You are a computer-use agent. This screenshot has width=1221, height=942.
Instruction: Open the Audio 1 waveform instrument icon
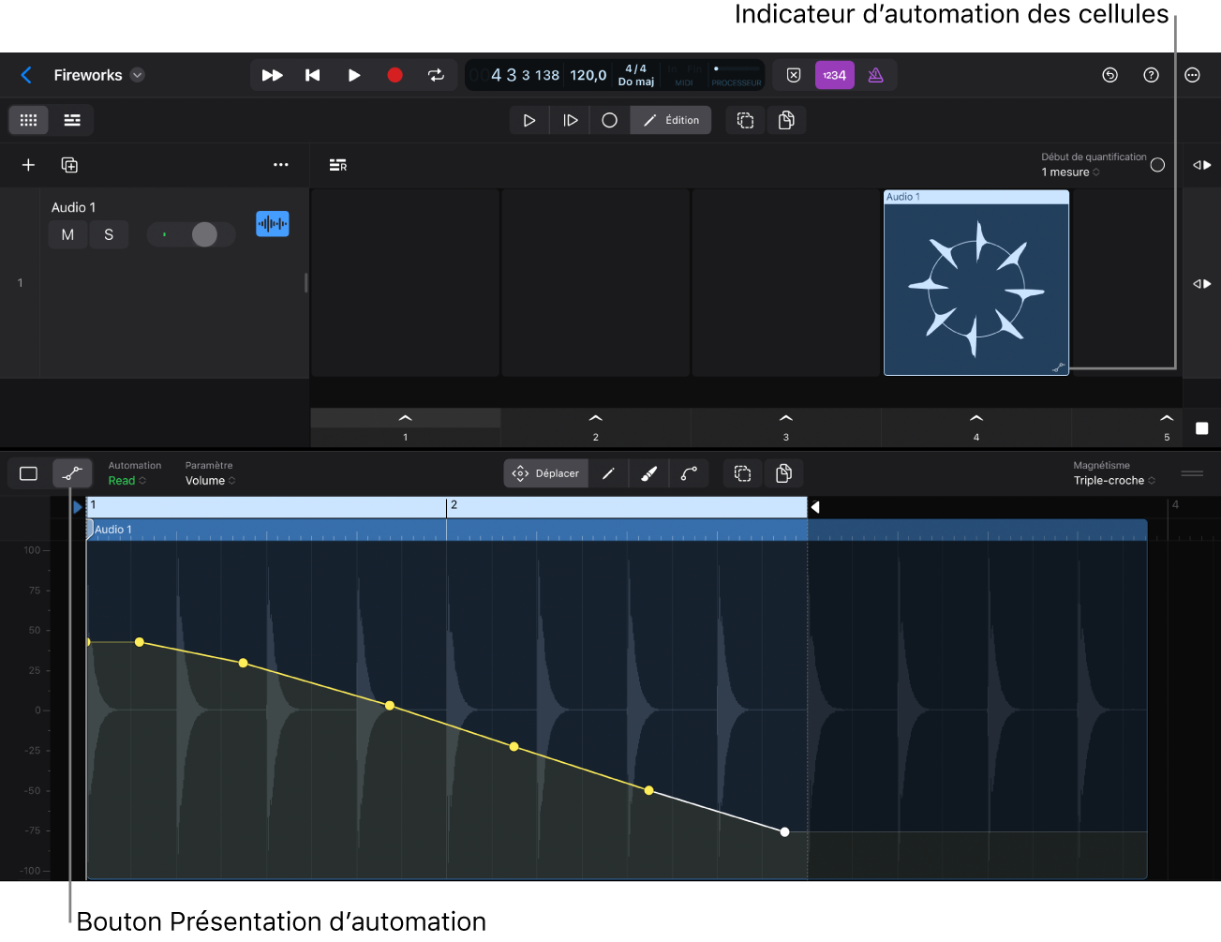tap(273, 224)
